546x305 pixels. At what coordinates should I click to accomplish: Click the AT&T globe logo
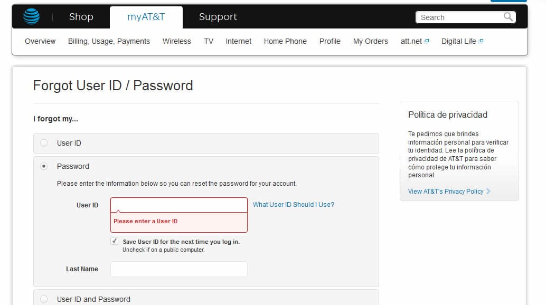(x=31, y=16)
